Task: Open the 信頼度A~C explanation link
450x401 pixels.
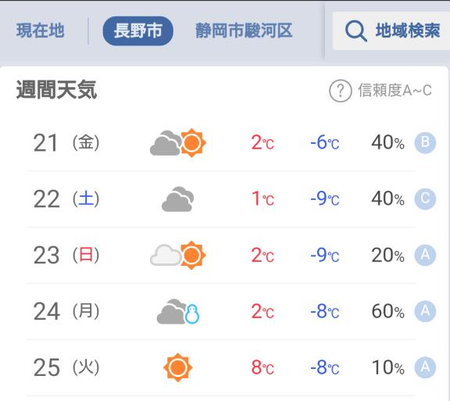Action: 395,91
